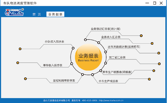Click white node connecting to 完工证汇总表
Viewport: 167px width, 103px height.
point(105,63)
